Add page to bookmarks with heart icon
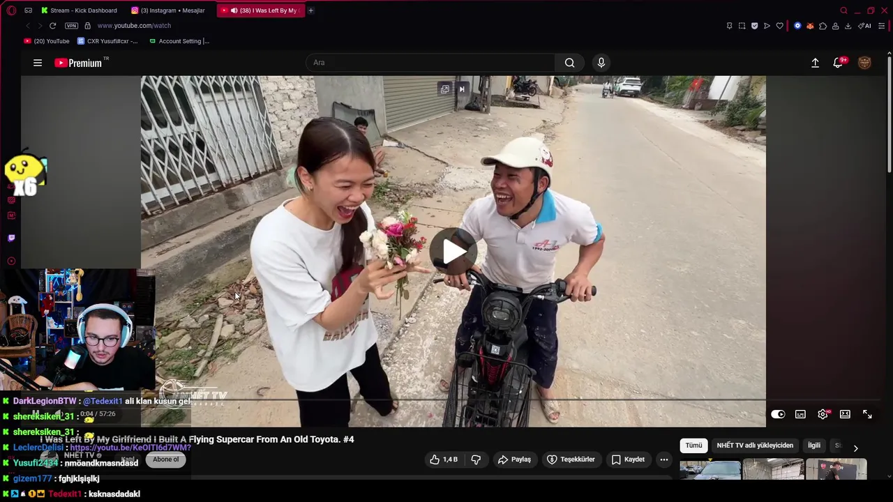 point(779,26)
